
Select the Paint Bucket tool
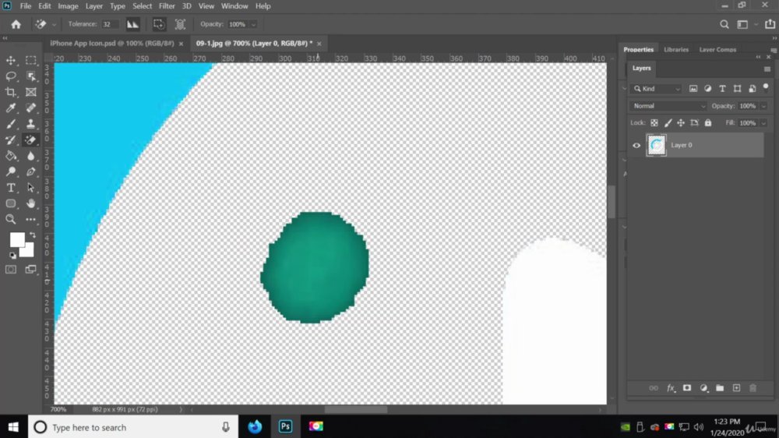click(x=10, y=156)
